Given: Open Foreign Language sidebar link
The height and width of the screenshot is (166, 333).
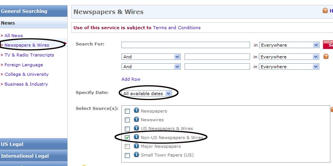Looking at the screenshot, I should (24, 65).
